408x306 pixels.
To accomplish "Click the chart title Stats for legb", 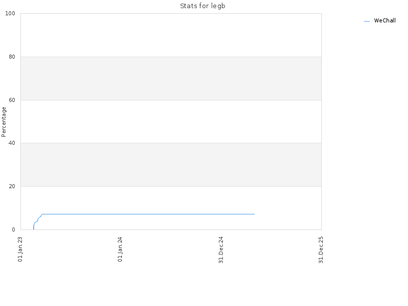I will [202, 6].
